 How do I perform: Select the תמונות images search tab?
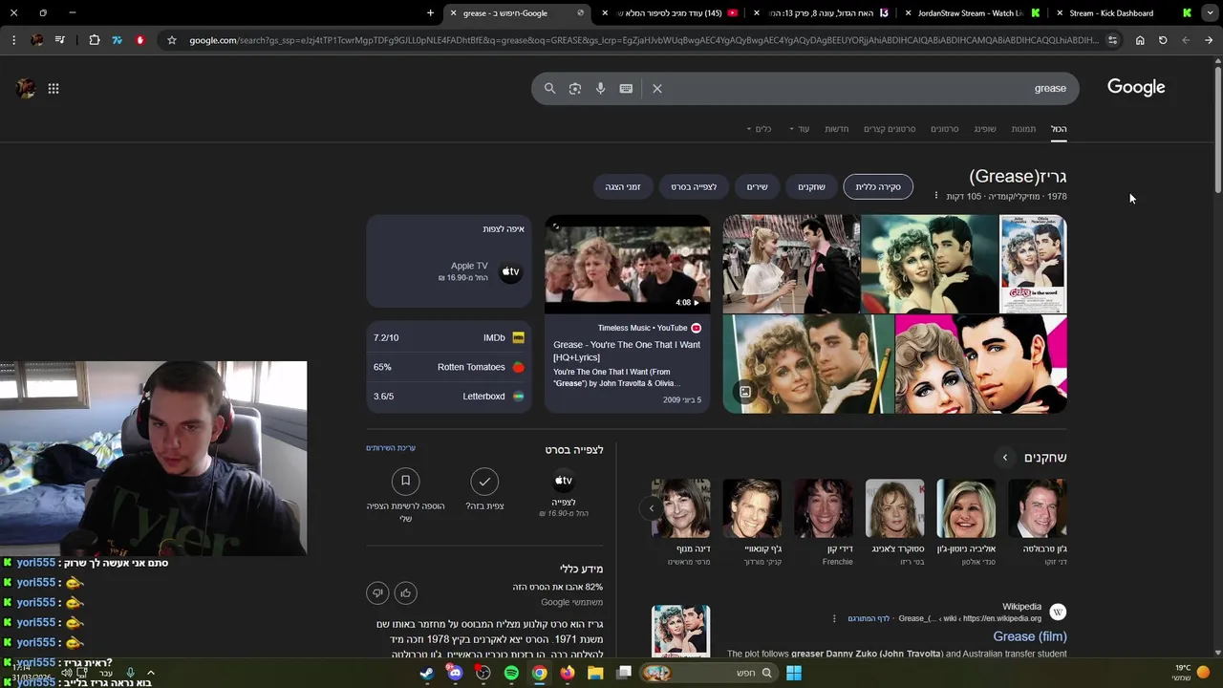click(1023, 129)
